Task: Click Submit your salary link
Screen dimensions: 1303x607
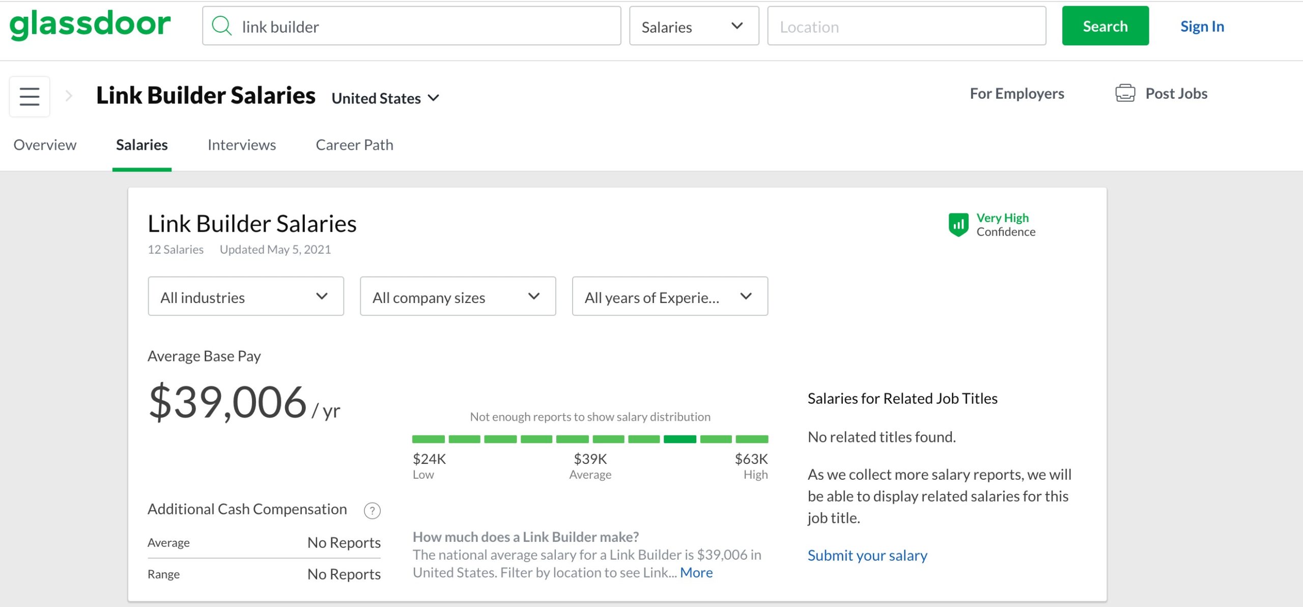Action: 867,556
